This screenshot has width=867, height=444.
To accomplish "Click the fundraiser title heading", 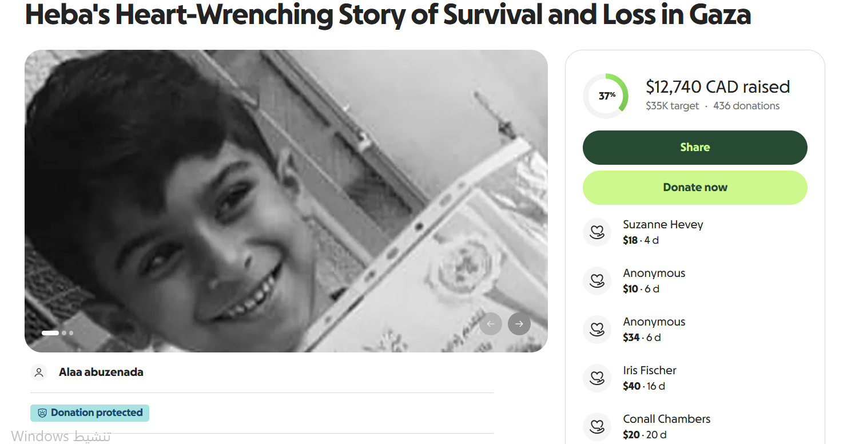I will tap(388, 15).
